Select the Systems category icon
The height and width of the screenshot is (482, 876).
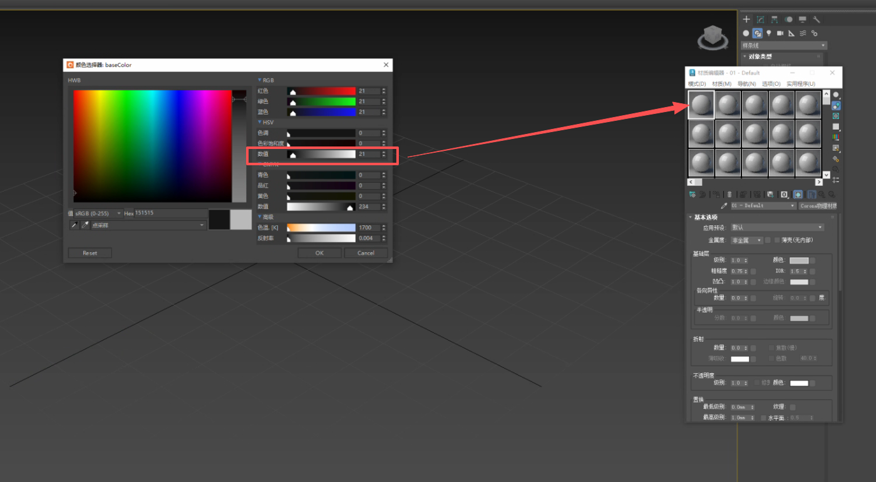coord(814,33)
